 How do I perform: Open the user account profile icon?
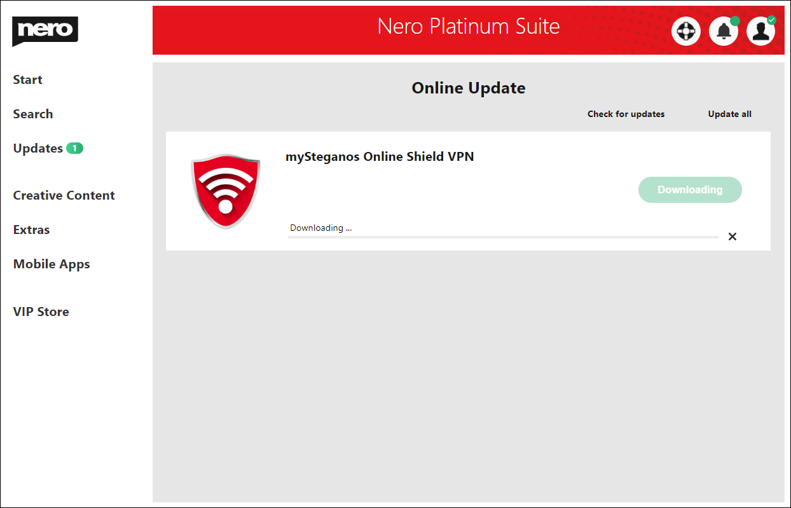pyautogui.click(x=760, y=31)
